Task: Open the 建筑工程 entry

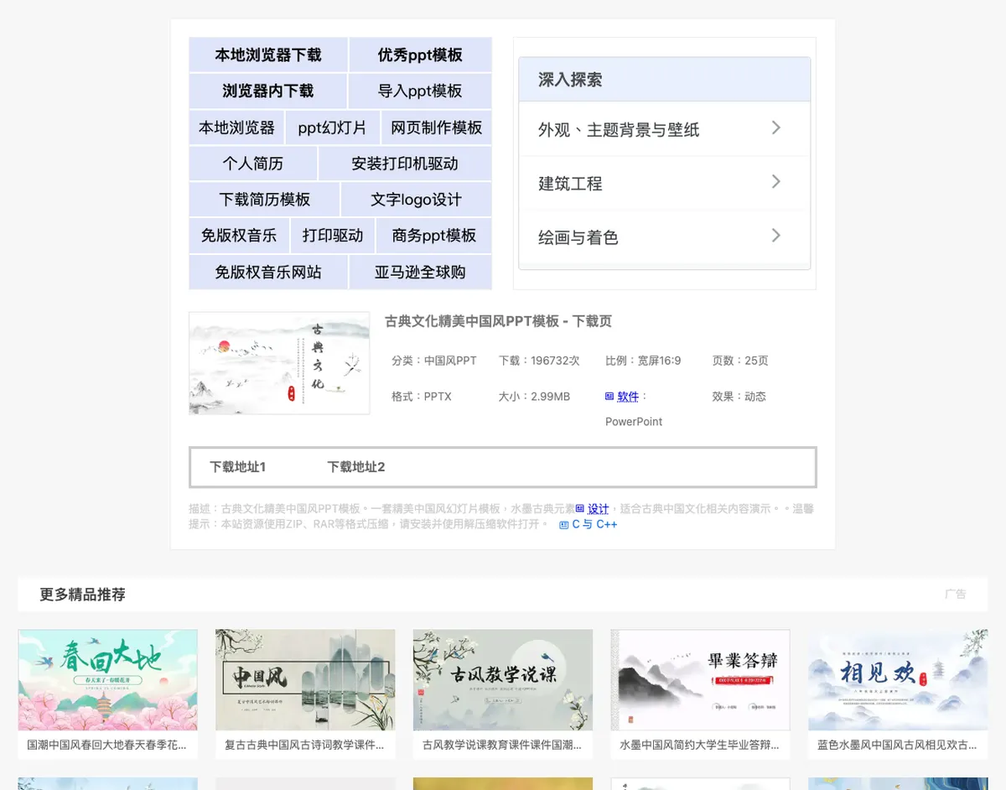Action: coord(665,183)
